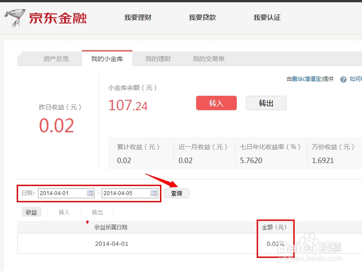Click the 查询 query button
The width and height of the screenshot is (362, 271).
(x=177, y=193)
